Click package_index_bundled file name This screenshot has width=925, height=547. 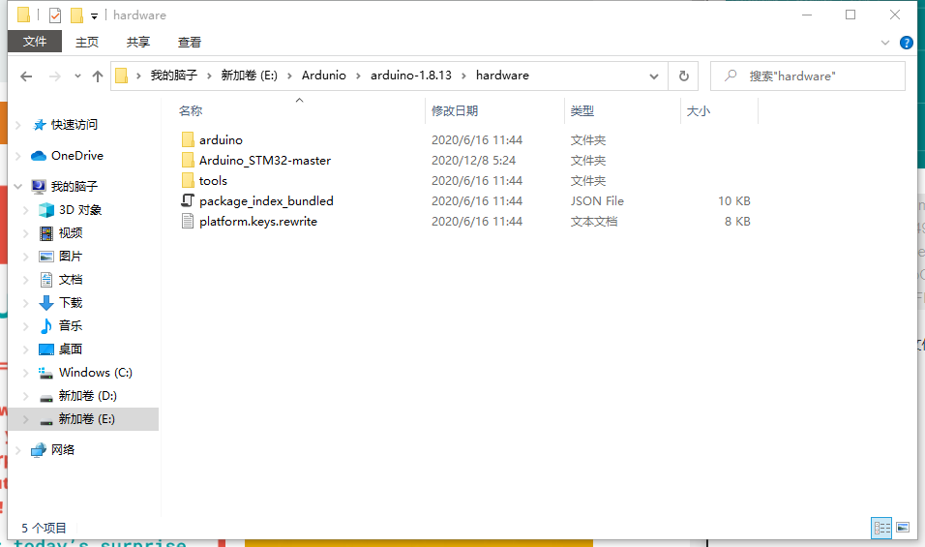[x=266, y=200]
